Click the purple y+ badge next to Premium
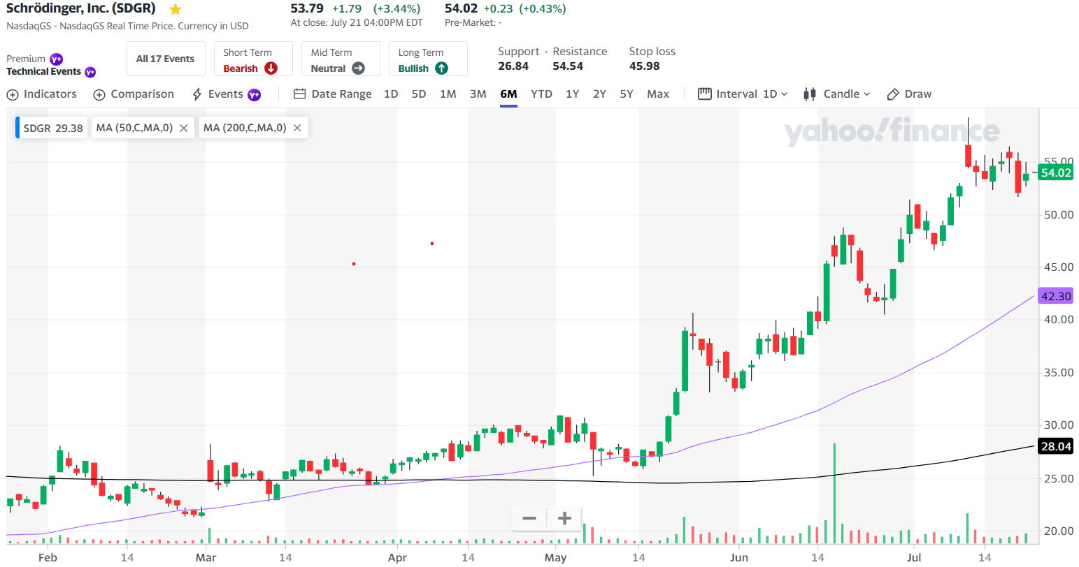 57,59
